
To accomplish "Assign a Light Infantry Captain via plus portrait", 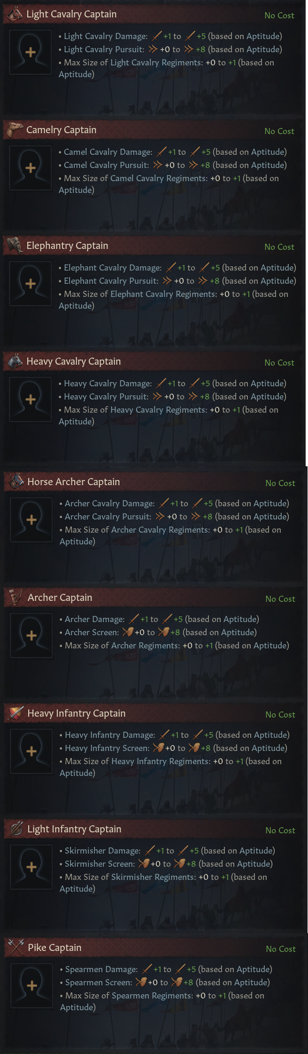I will [x=31, y=867].
